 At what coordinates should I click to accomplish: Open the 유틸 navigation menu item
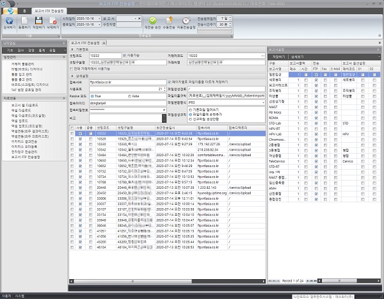[x=52, y=51]
